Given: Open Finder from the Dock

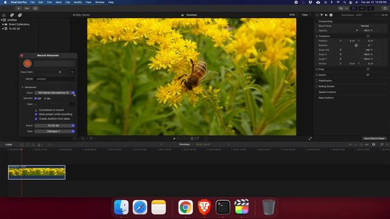Looking at the screenshot, I should click(121, 207).
